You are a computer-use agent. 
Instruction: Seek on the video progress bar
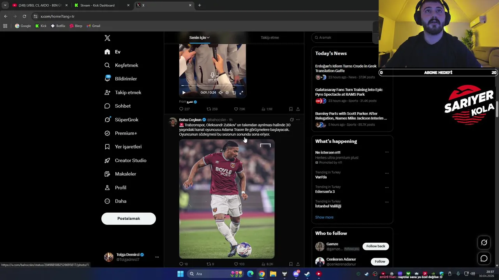(x=212, y=86)
